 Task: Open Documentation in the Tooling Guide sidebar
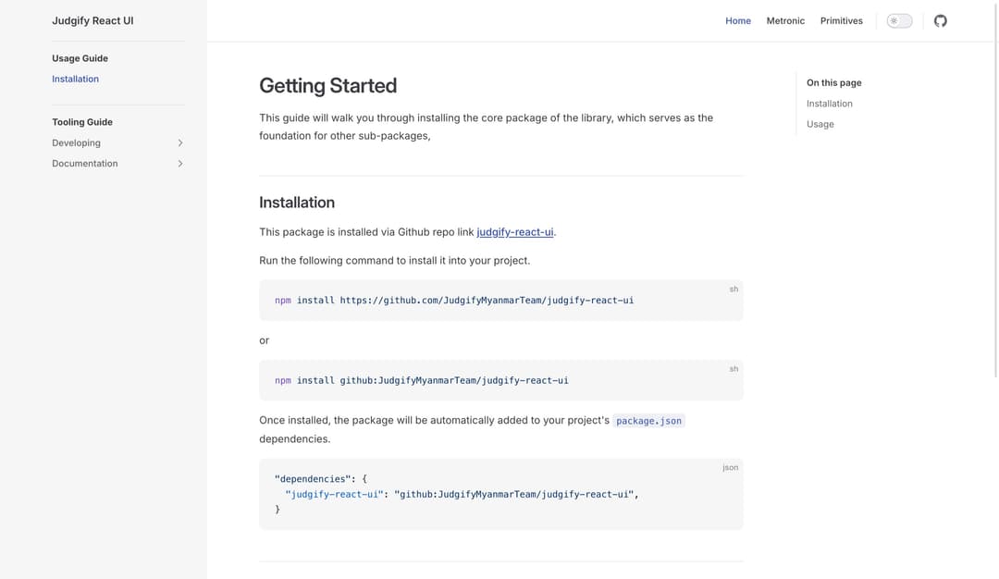tap(85, 164)
